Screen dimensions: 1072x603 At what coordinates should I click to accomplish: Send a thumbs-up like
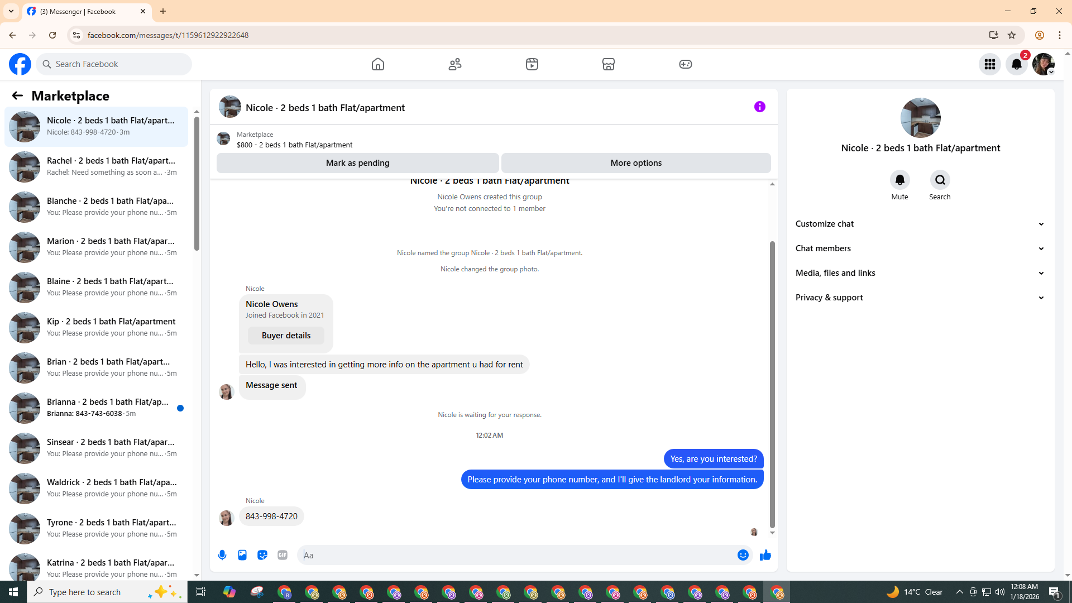tap(765, 555)
